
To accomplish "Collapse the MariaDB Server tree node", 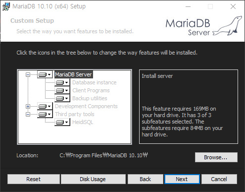I will click(x=28, y=74).
